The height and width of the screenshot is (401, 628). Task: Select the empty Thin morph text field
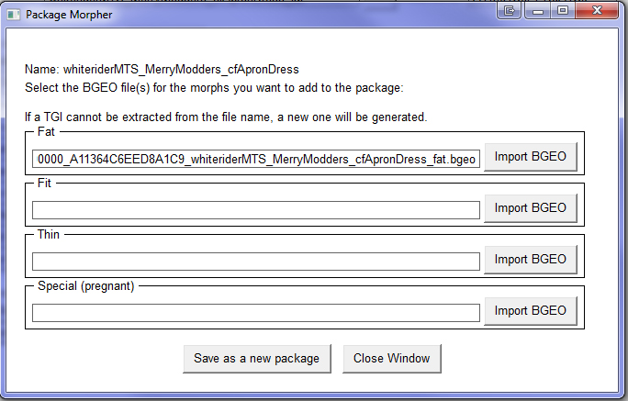point(256,262)
